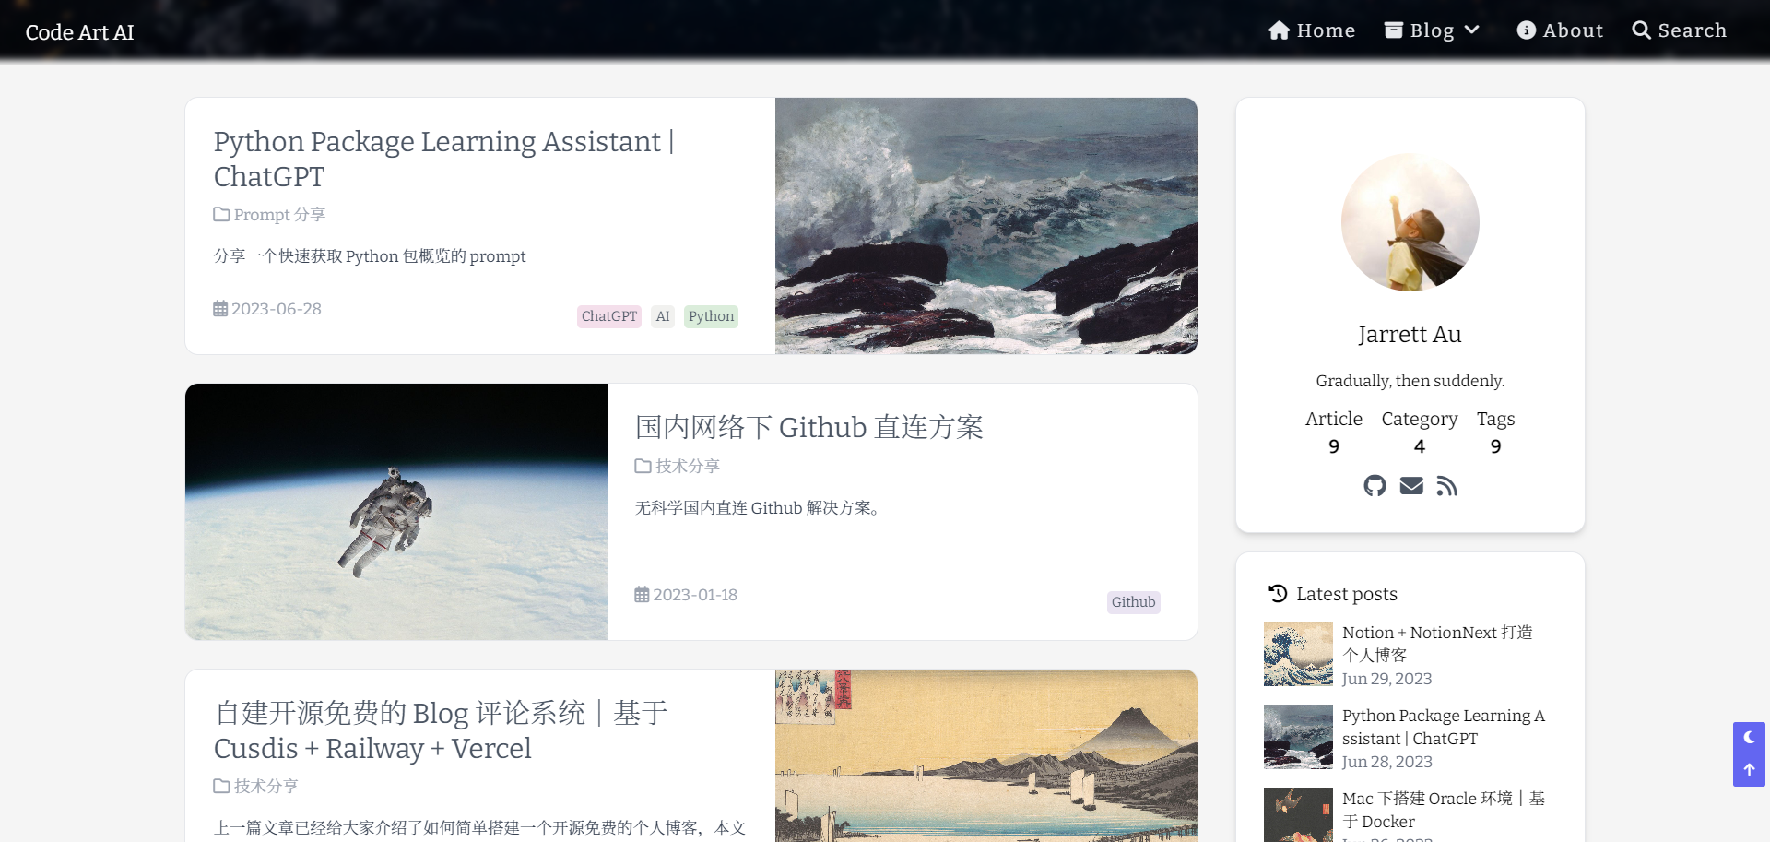
Task: Open the astronaut post cover image
Action: click(396, 512)
